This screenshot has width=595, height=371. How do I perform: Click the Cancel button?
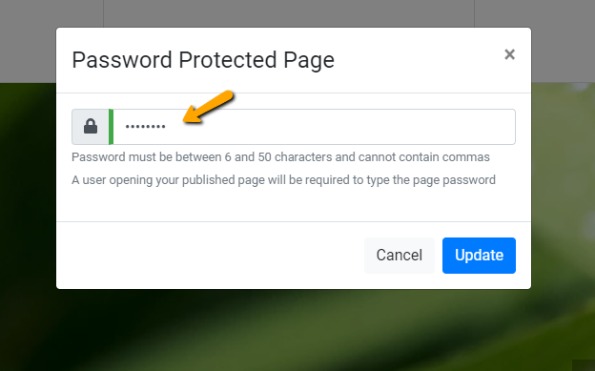[x=400, y=256]
